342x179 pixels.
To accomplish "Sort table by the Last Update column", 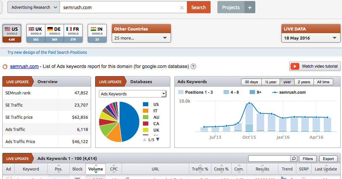I will click(x=326, y=169).
